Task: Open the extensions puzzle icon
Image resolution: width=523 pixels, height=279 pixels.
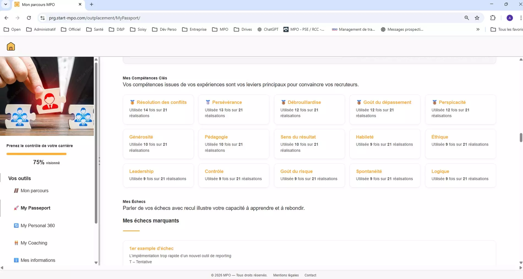Action: [x=493, y=18]
